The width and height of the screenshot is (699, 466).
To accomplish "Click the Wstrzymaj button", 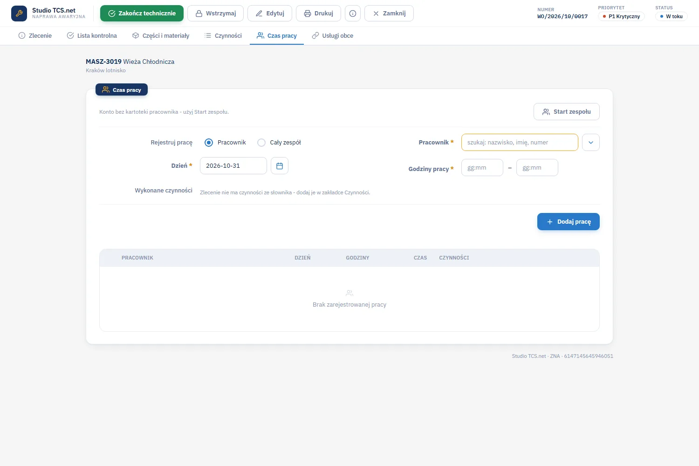I will (215, 14).
